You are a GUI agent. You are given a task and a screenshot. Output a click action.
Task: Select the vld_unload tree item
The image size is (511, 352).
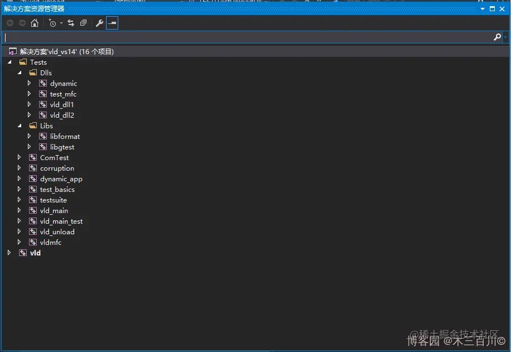[x=57, y=232]
